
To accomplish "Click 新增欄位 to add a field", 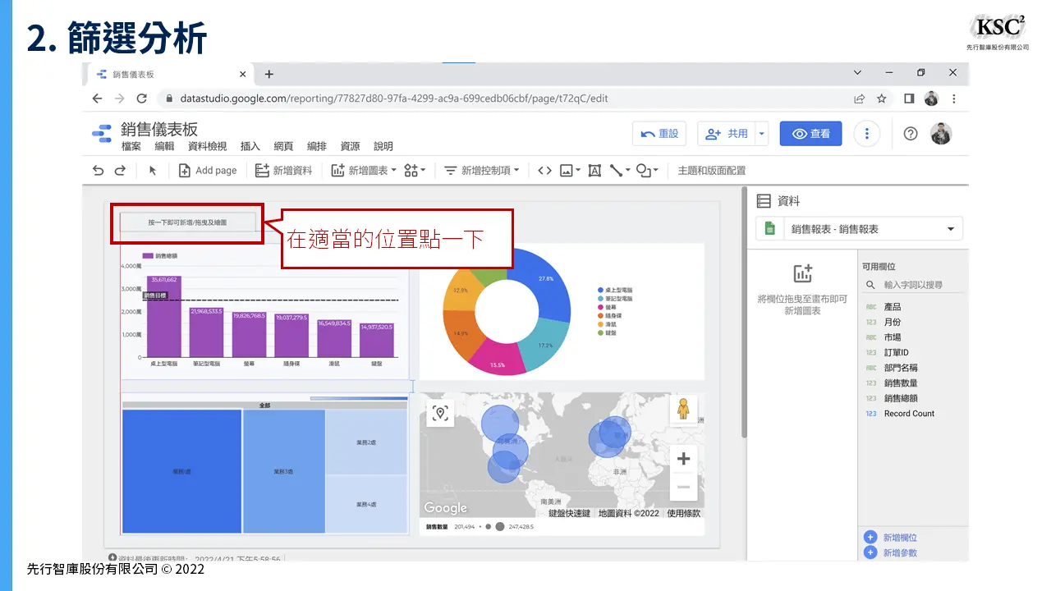I will coord(891,538).
